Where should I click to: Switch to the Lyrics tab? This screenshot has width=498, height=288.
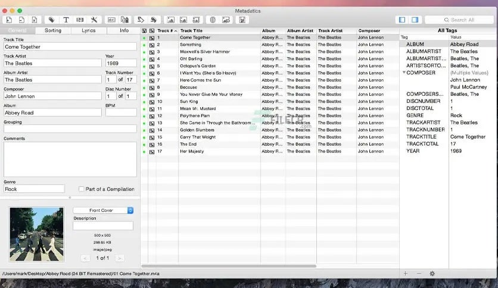(88, 30)
